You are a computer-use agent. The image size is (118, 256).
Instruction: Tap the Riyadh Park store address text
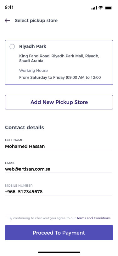pos(59,58)
